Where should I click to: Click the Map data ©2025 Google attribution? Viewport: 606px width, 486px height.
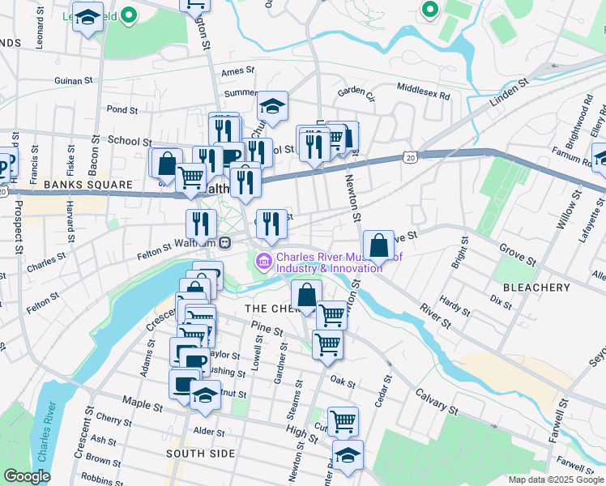click(x=557, y=480)
